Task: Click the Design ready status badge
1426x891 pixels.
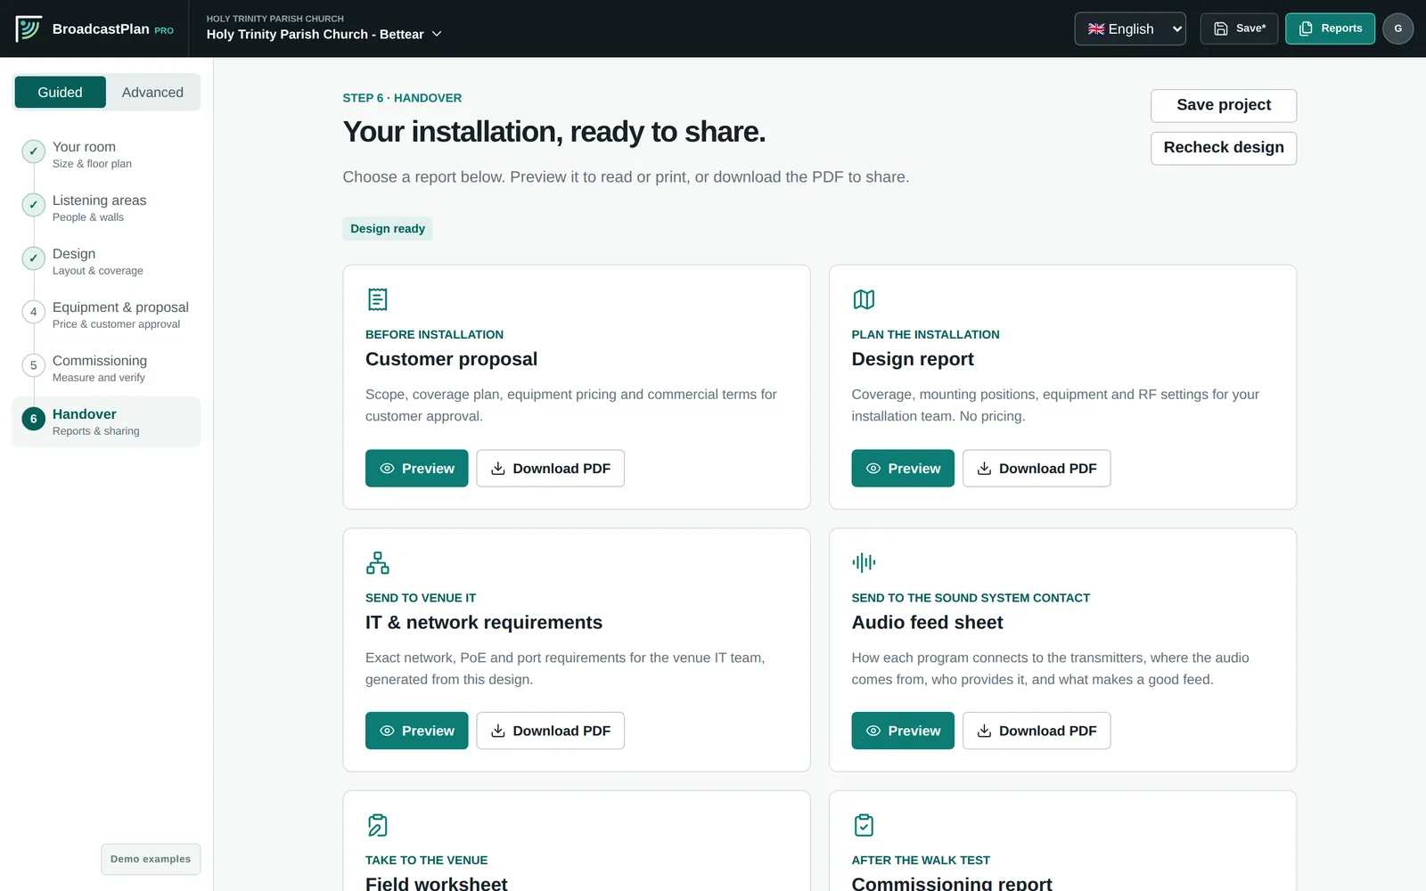Action: pos(388,229)
